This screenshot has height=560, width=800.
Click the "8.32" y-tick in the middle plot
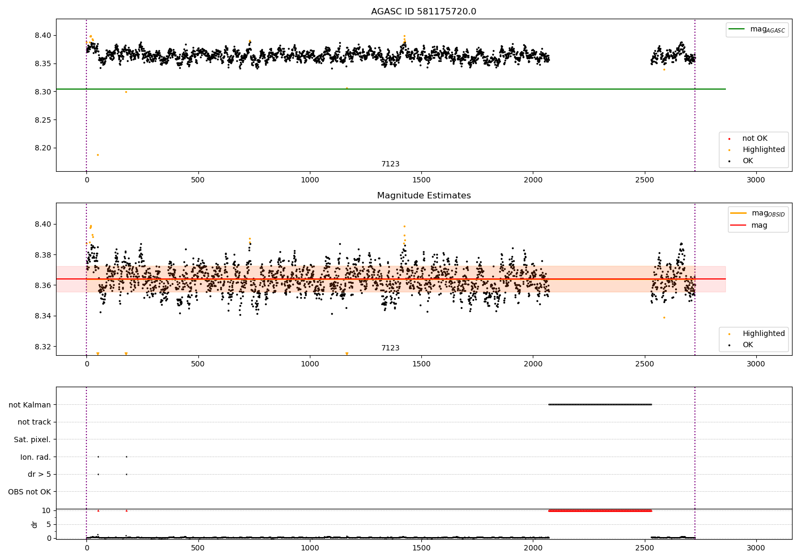click(x=43, y=347)
